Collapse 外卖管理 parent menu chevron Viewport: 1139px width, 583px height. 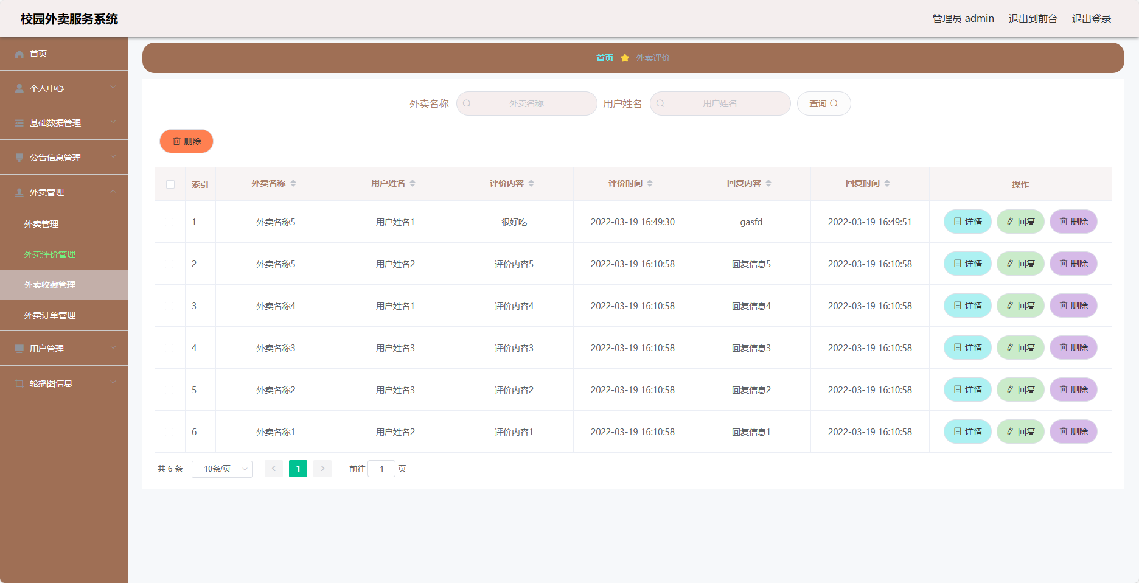coord(113,192)
